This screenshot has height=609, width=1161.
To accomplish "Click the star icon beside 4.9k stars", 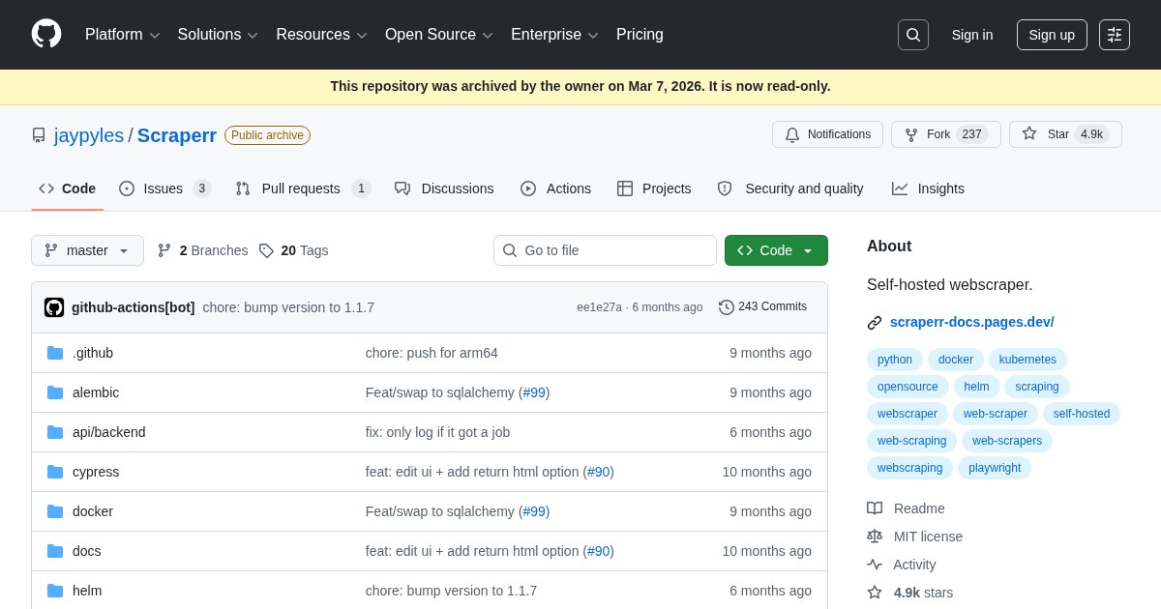I will (875, 593).
